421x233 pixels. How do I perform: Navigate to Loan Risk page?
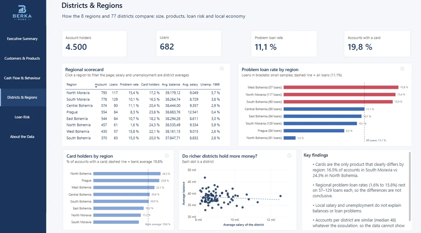coord(22,117)
